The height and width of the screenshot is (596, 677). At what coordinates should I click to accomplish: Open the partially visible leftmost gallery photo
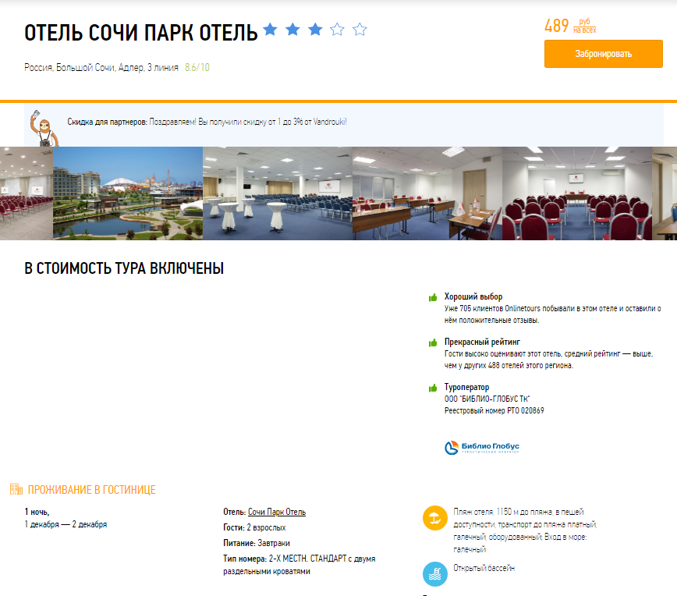pyautogui.click(x=27, y=193)
